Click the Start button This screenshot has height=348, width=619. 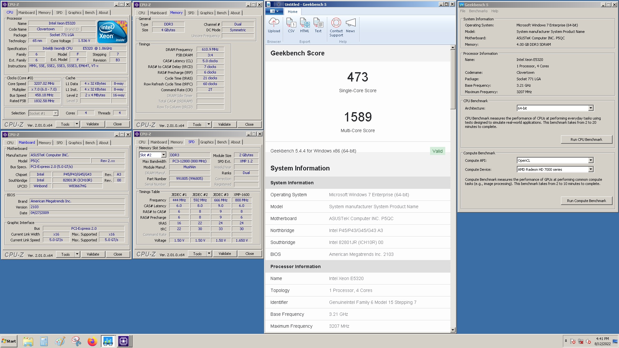tap(9, 341)
